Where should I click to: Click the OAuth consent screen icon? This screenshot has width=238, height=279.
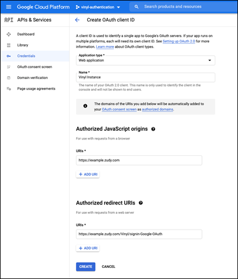click(x=9, y=67)
